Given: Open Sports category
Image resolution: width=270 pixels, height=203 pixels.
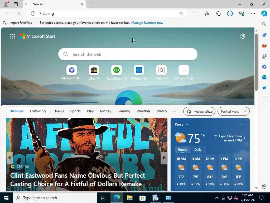Looking at the screenshot, I should [x=75, y=111].
